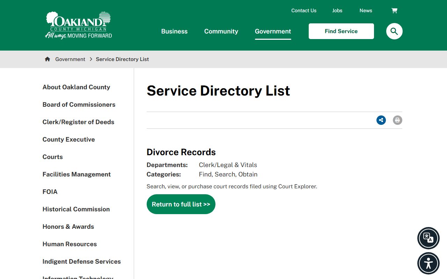Open the Community menu

click(x=221, y=31)
